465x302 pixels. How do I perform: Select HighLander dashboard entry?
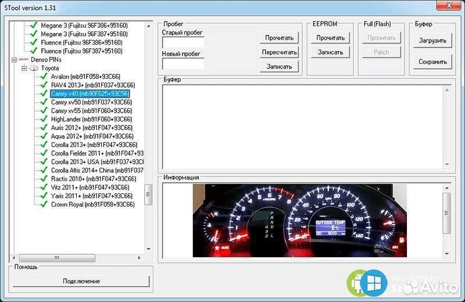click(91, 119)
